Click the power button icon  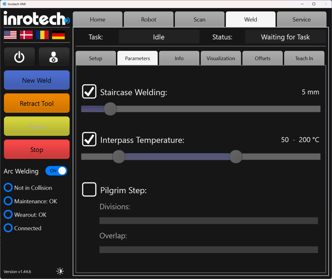point(19,57)
